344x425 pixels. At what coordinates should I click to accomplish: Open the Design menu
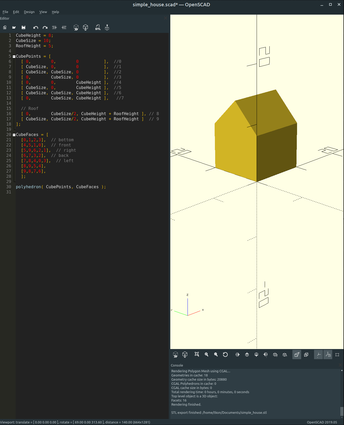point(29,12)
